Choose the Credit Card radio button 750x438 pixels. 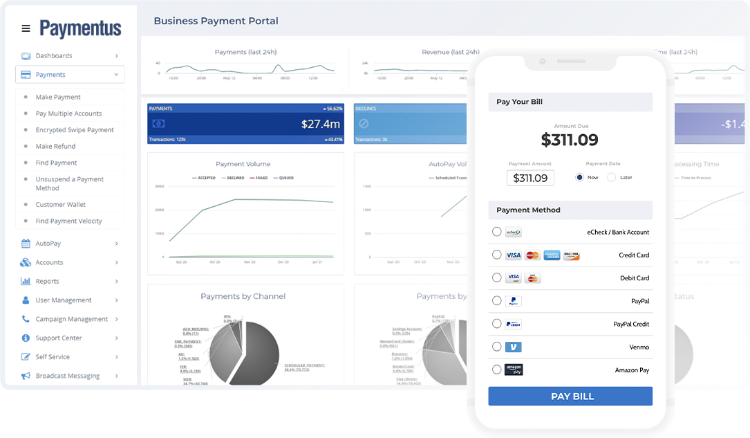click(497, 255)
